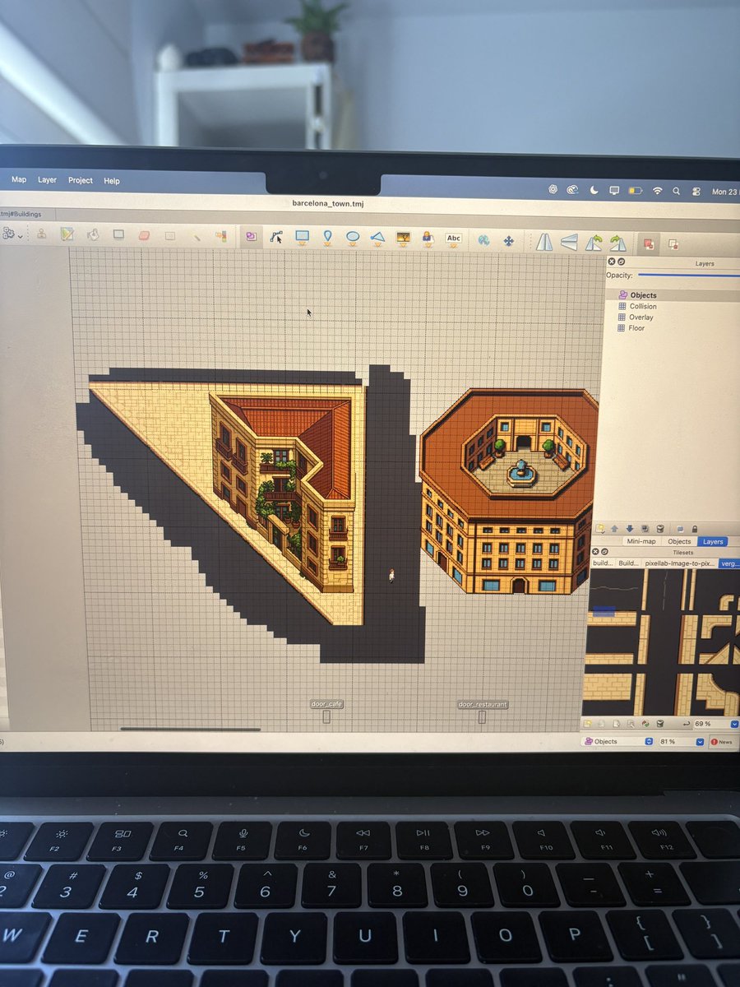Screen dimensions: 740x987
Task: Open the commands dropdown in the toolbar
Action: pyautogui.click(x=12, y=234)
